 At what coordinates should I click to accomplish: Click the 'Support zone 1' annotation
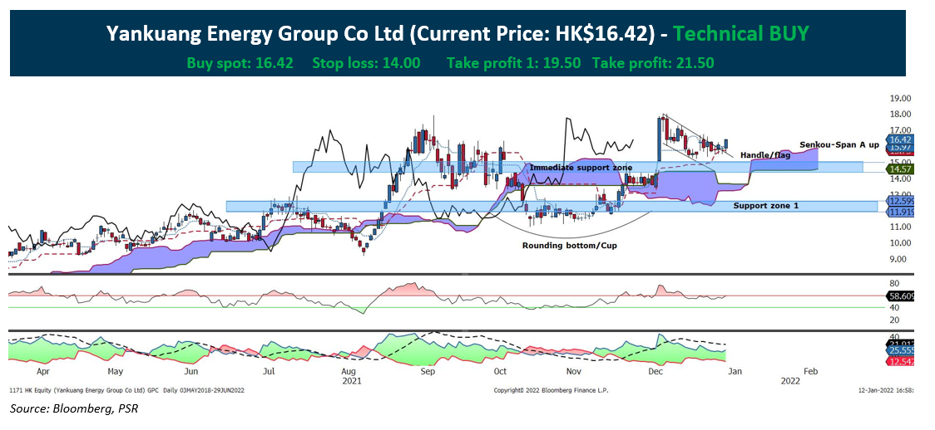765,205
